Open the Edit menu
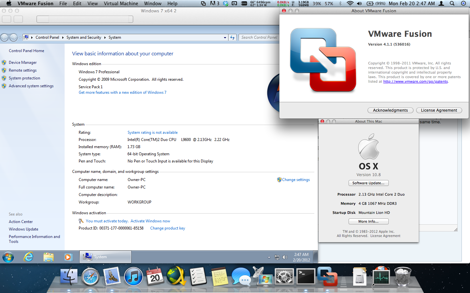 (77, 3)
